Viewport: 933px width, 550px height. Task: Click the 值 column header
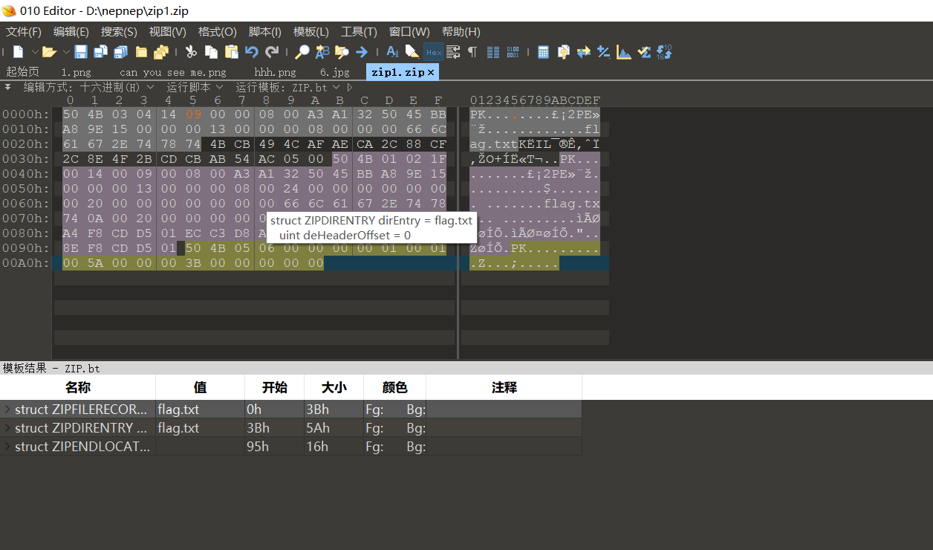(200, 387)
